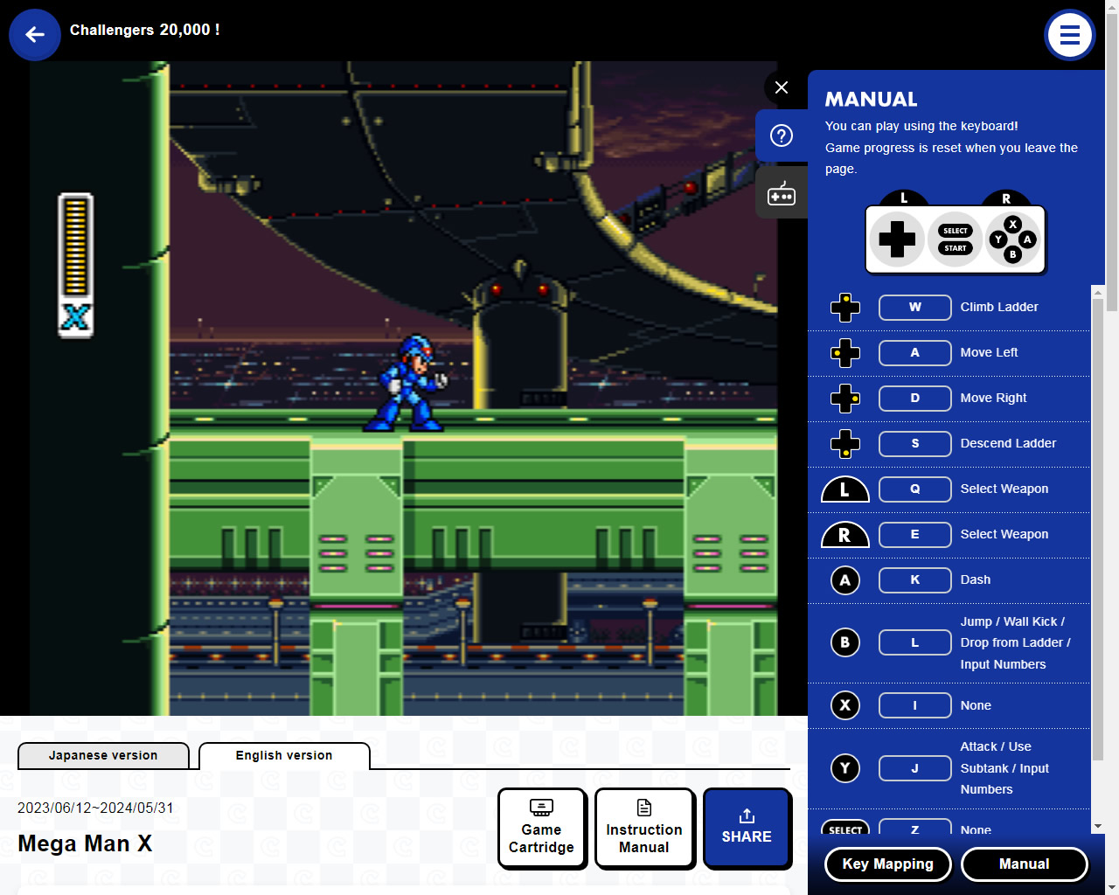Click the X button icon row
This screenshot has height=895, width=1119.
pos(845,705)
